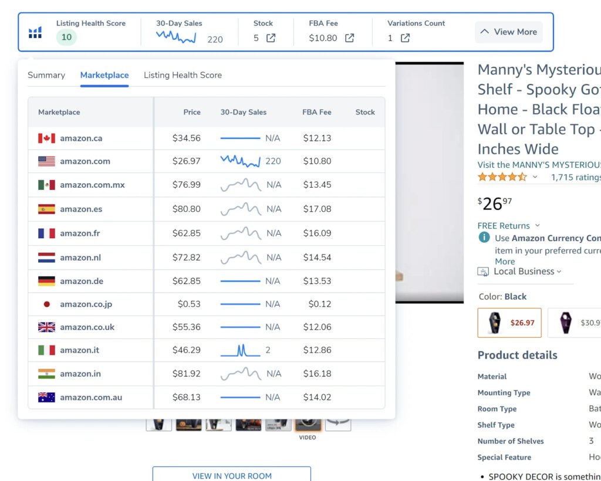
Task: Expand the FREE Returns dropdown
Action: (538, 225)
